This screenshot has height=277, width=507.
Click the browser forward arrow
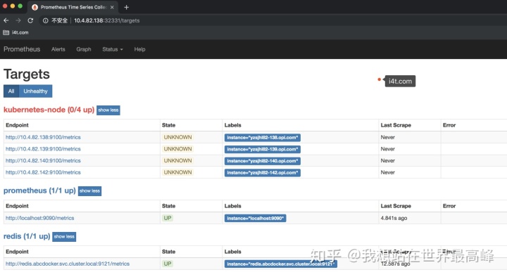18,20
